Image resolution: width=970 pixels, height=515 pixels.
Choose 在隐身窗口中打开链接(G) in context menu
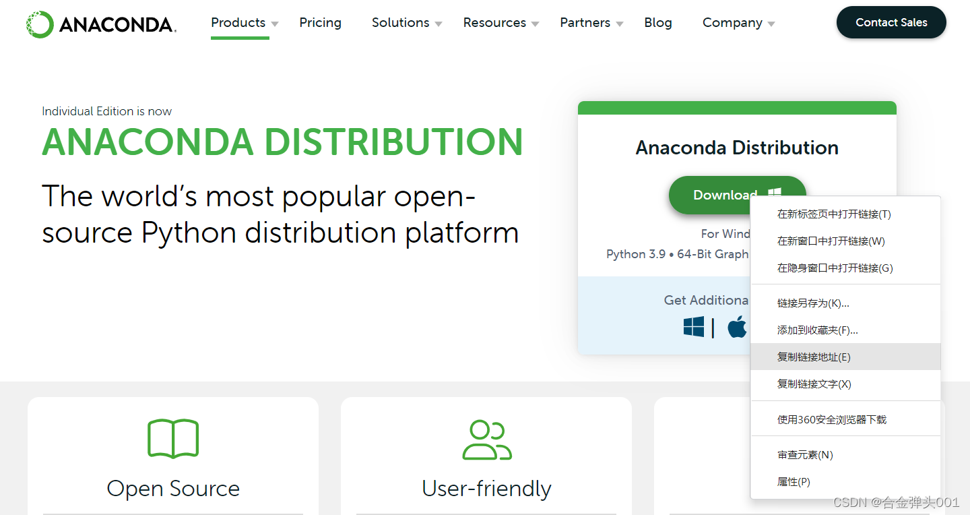(845, 268)
